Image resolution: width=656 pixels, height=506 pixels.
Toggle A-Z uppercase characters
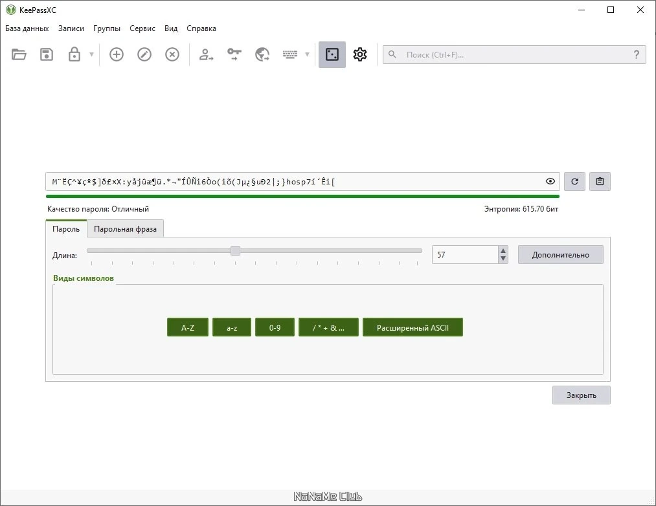(188, 327)
